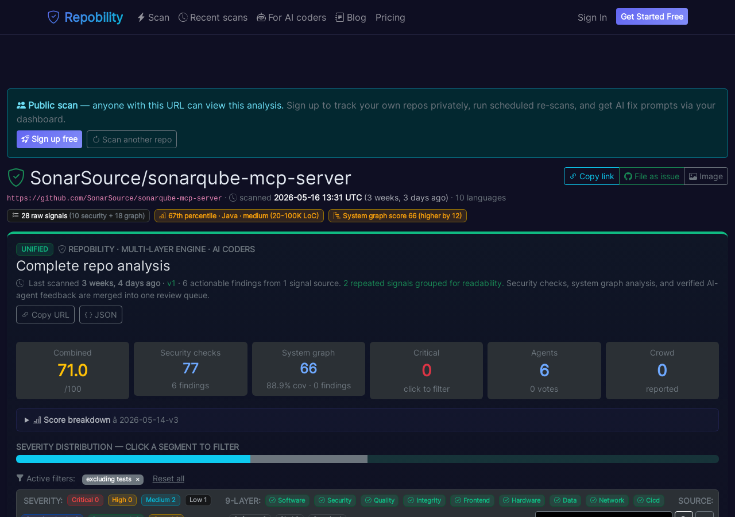Expand the Score breakdown section
Screen dimensions: 735x517
(x=367, y=420)
